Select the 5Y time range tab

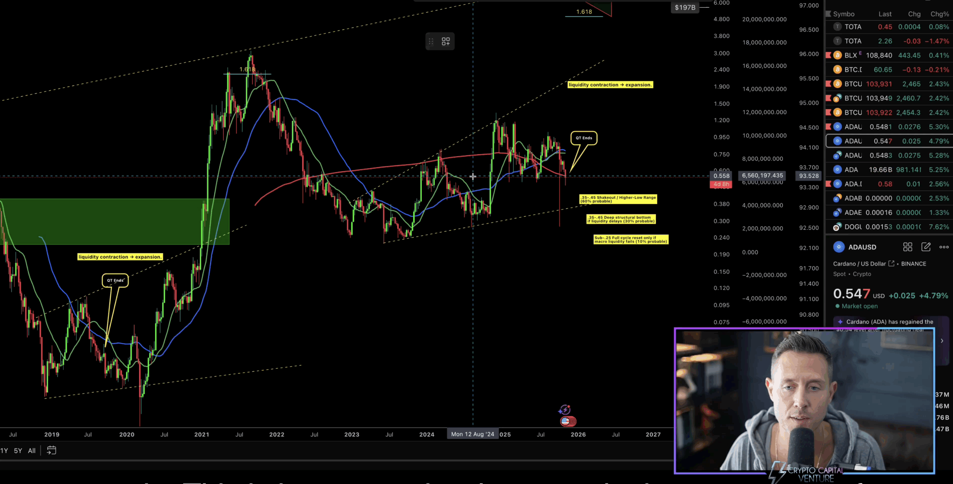coord(18,450)
